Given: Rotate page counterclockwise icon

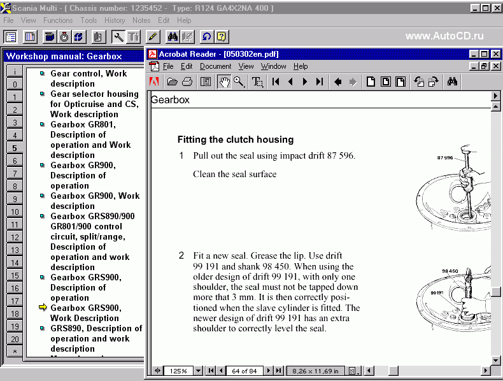Looking at the screenshot, I should tap(418, 82).
